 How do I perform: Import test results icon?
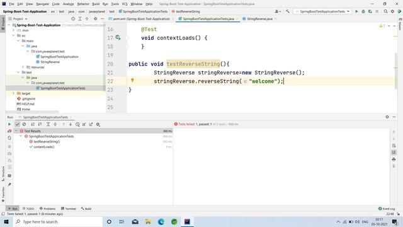pos(84,124)
